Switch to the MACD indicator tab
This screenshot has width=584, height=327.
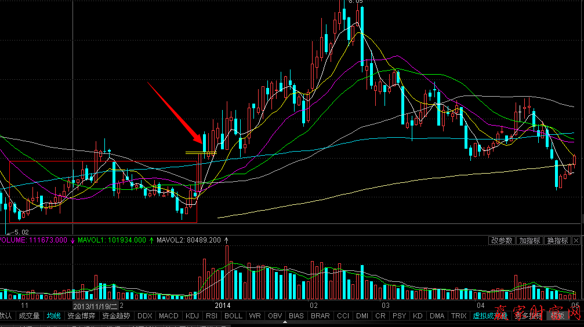(168, 316)
